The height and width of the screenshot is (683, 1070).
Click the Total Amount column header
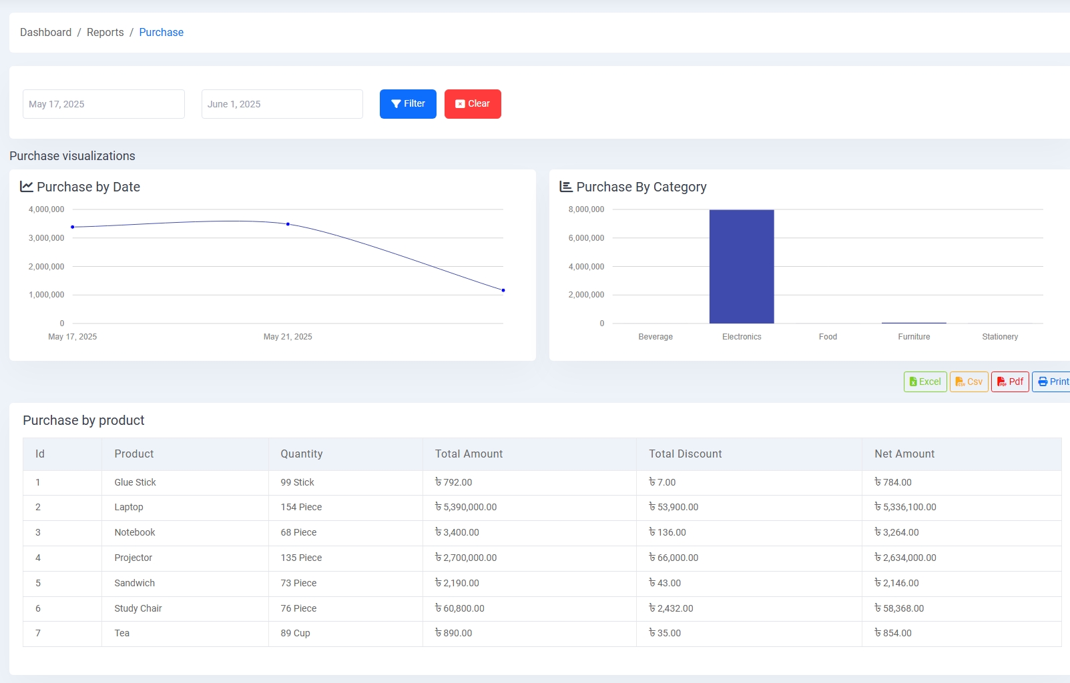(x=469, y=454)
